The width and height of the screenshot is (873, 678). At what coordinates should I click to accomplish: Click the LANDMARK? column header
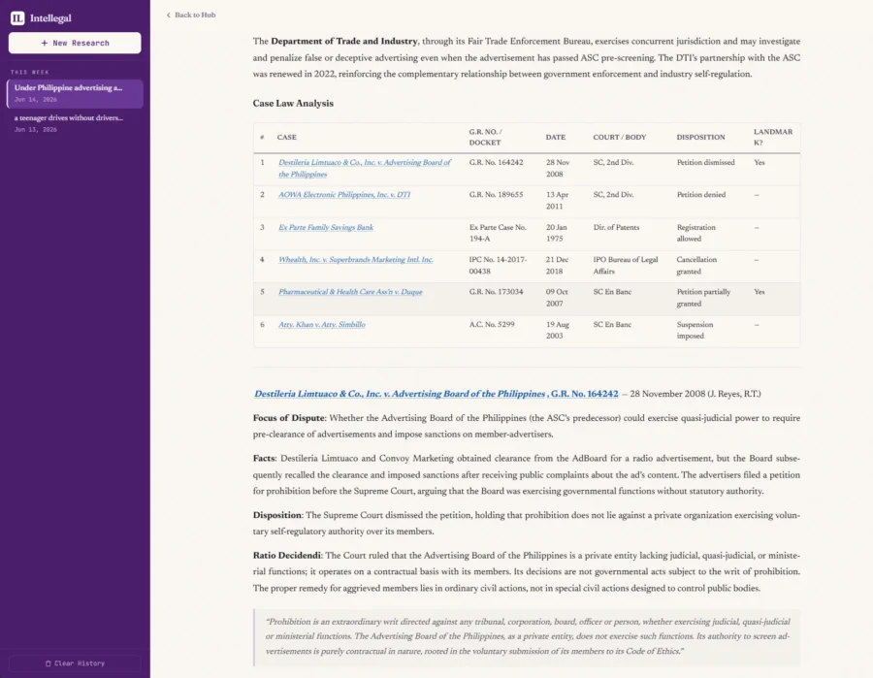point(773,137)
